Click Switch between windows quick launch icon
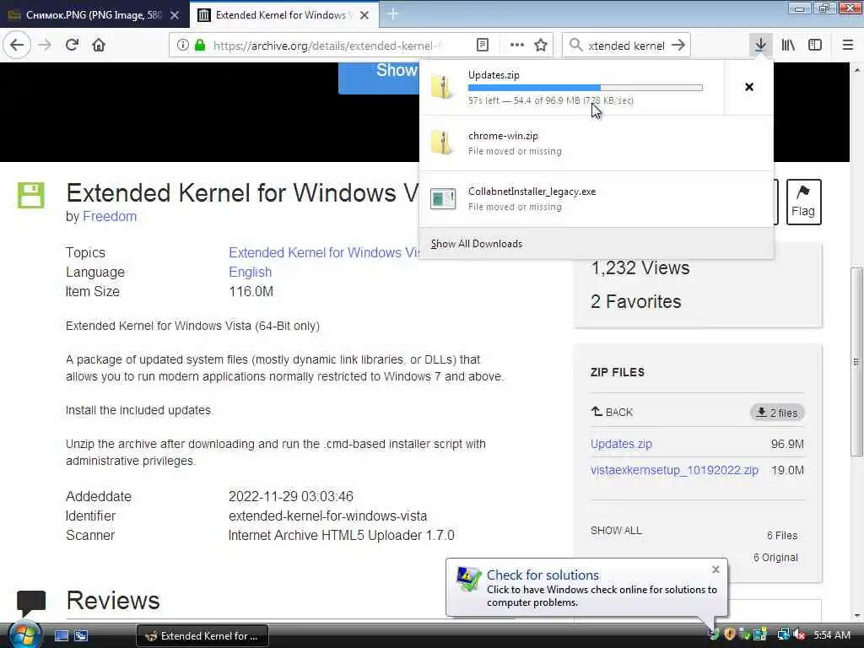The image size is (864, 648). click(x=81, y=635)
